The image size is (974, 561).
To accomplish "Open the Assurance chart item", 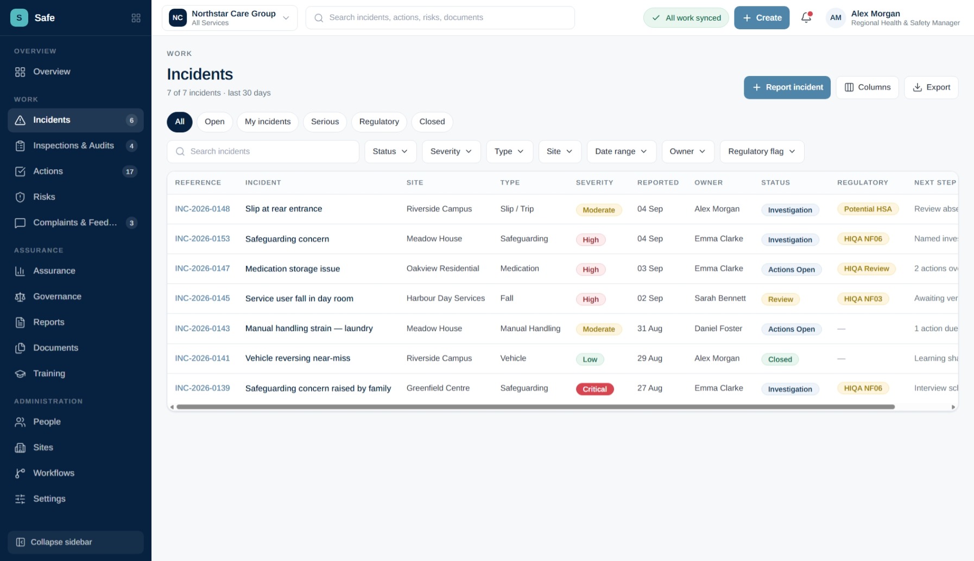I will click(x=75, y=271).
